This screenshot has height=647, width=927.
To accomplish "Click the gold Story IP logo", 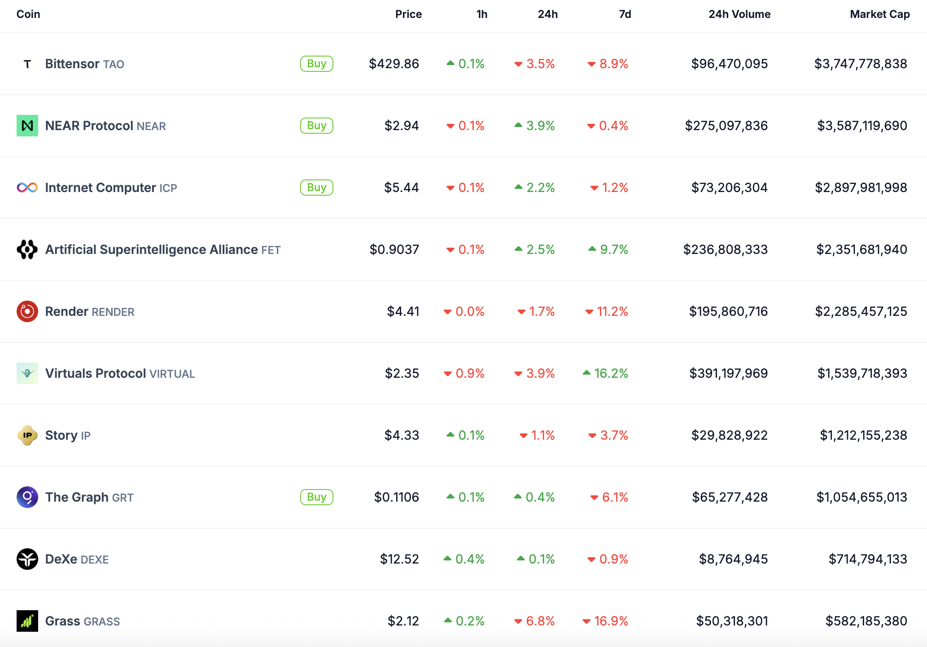I will [x=27, y=435].
